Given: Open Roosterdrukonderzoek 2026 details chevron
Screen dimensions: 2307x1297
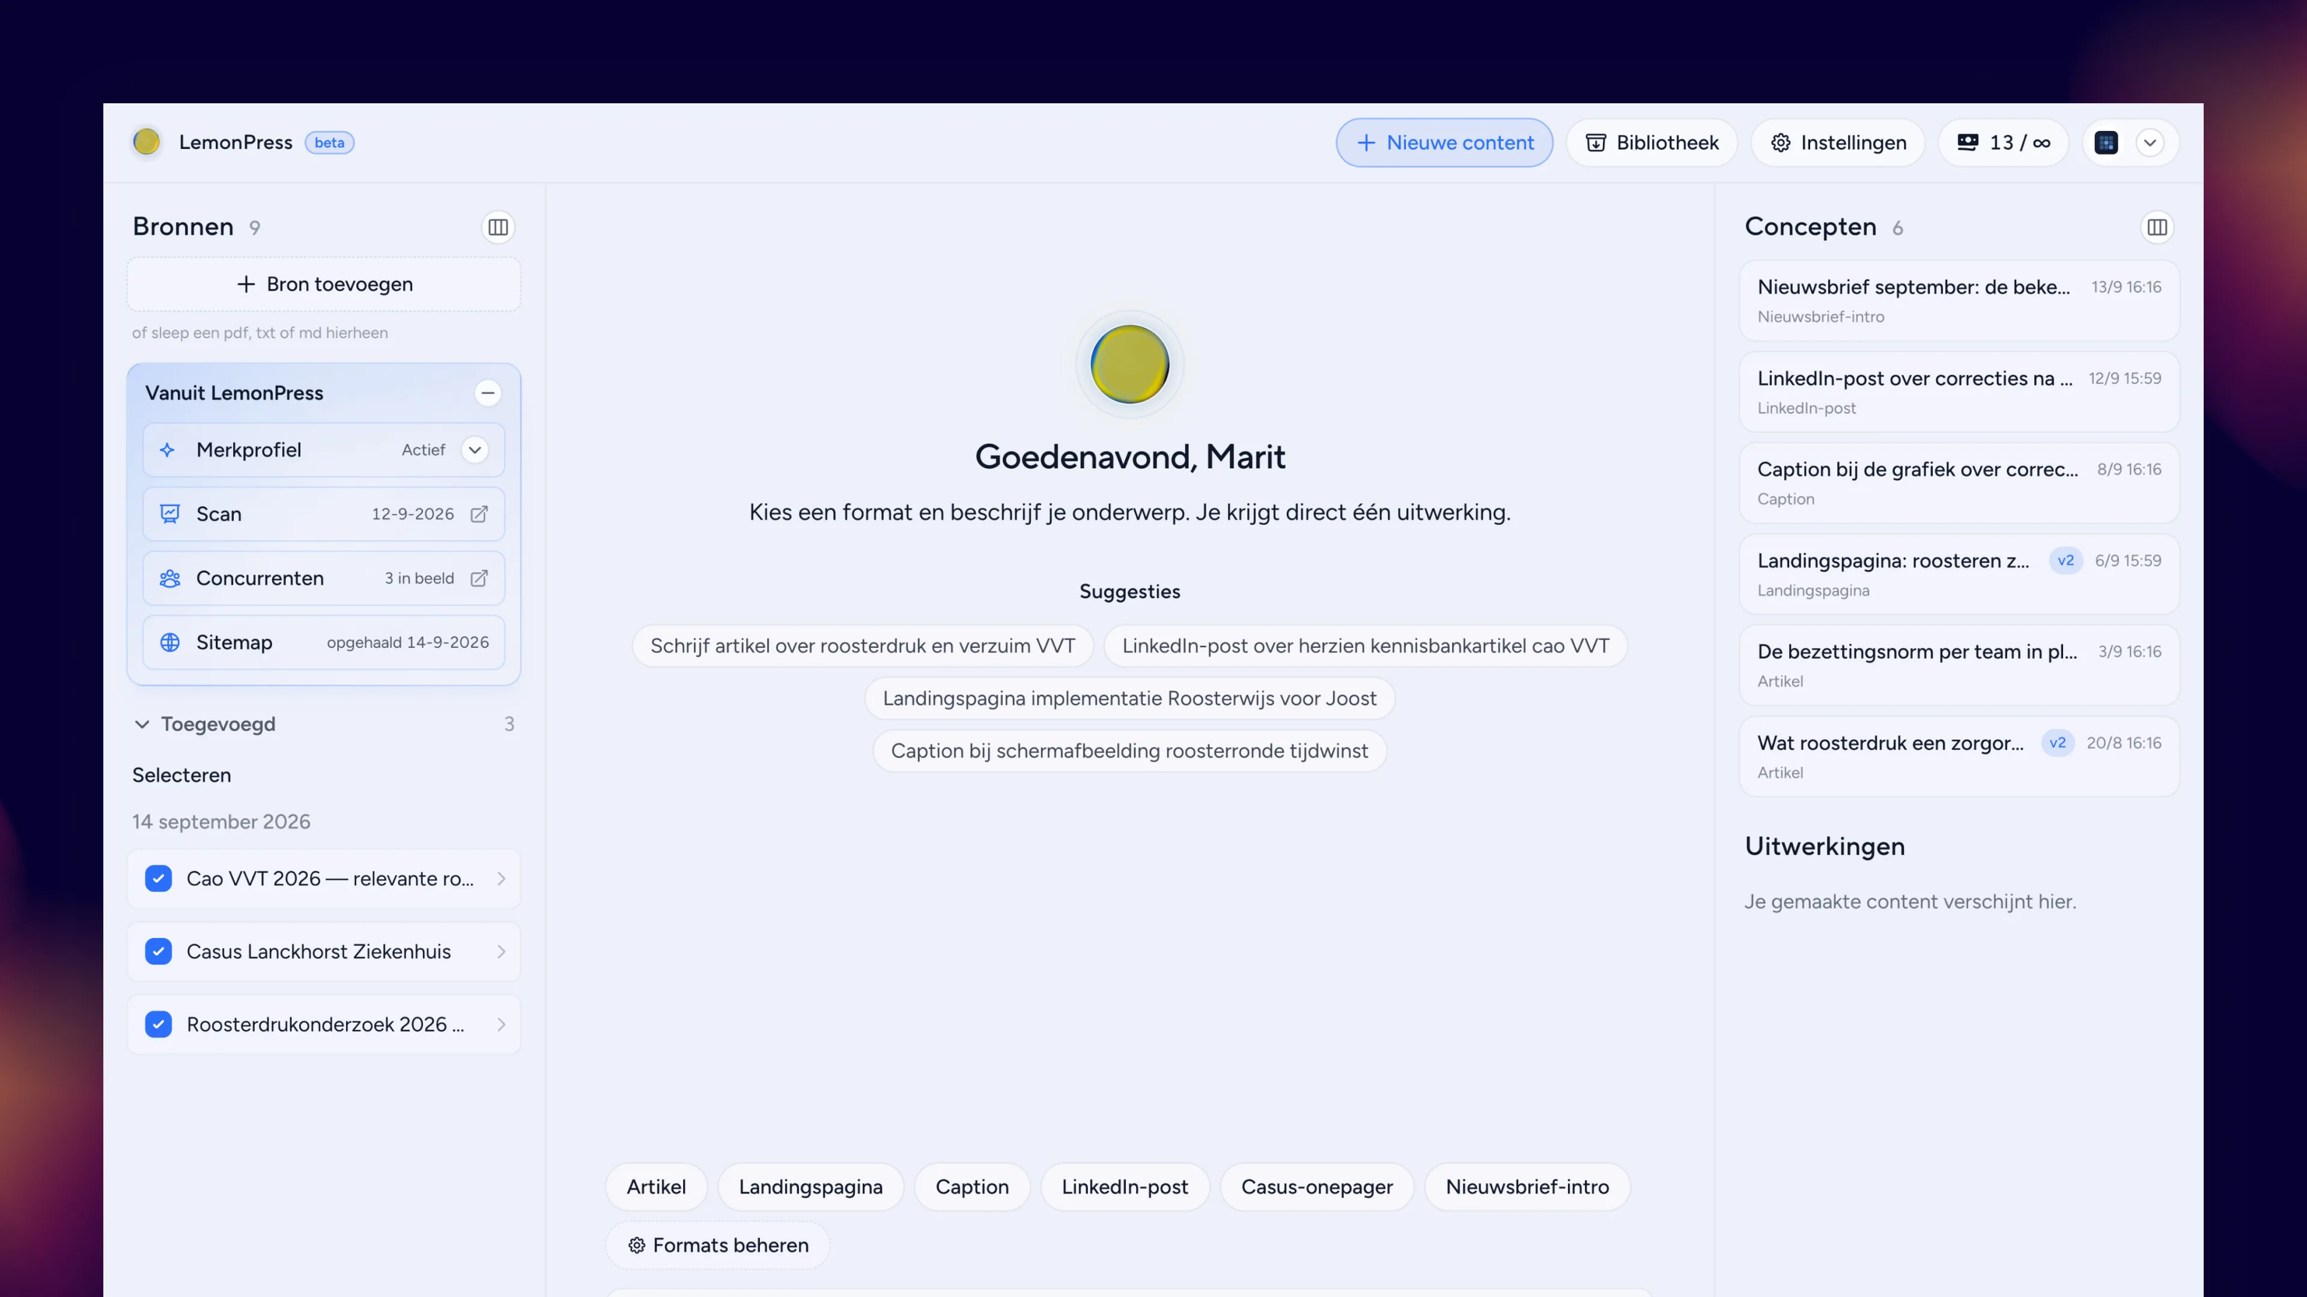Looking at the screenshot, I should tap(502, 1024).
